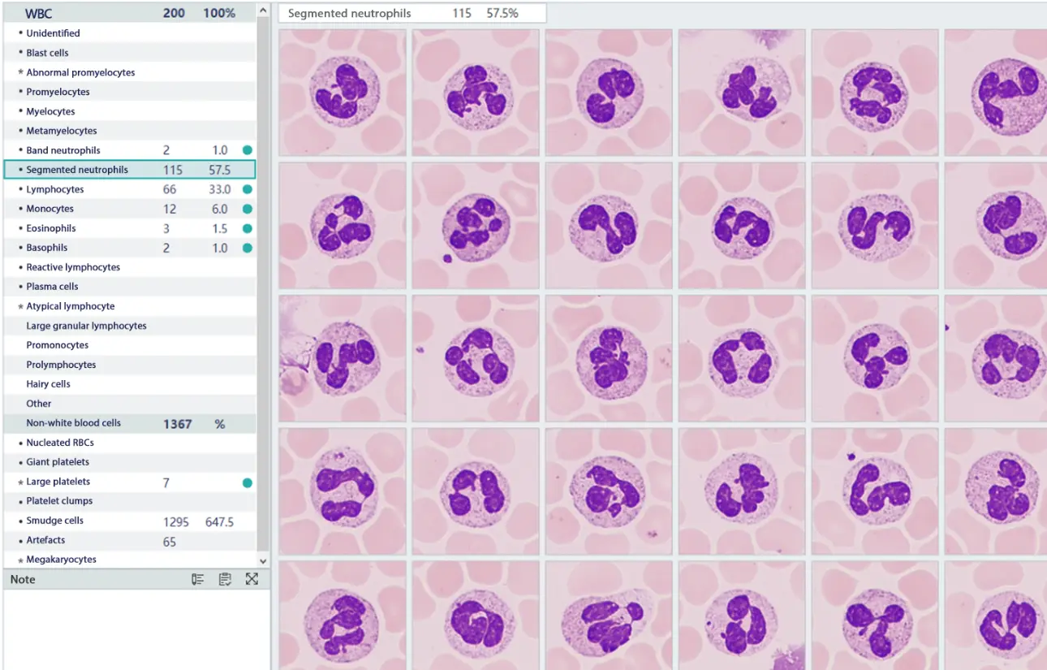Click the green dot next to Eosinophils
This screenshot has height=670, width=1047.
click(247, 227)
